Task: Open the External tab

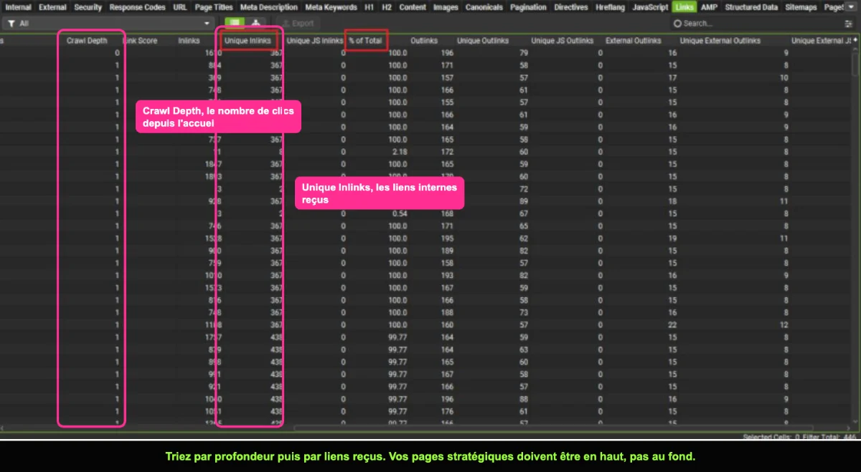Action: (x=52, y=7)
